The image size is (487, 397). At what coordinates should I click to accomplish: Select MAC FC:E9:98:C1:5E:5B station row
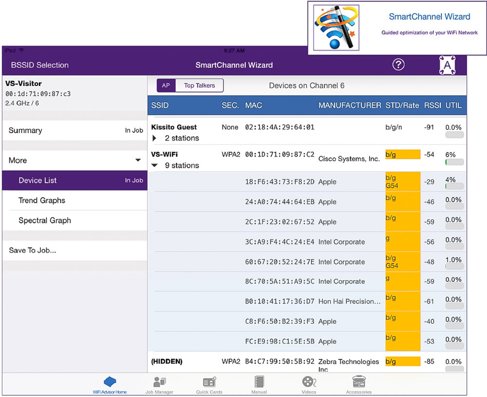pos(307,341)
